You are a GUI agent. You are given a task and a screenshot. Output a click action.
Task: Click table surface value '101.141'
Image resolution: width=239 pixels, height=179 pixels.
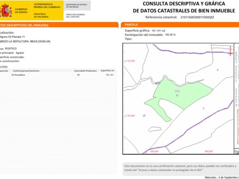pyautogui.click(x=110, y=75)
